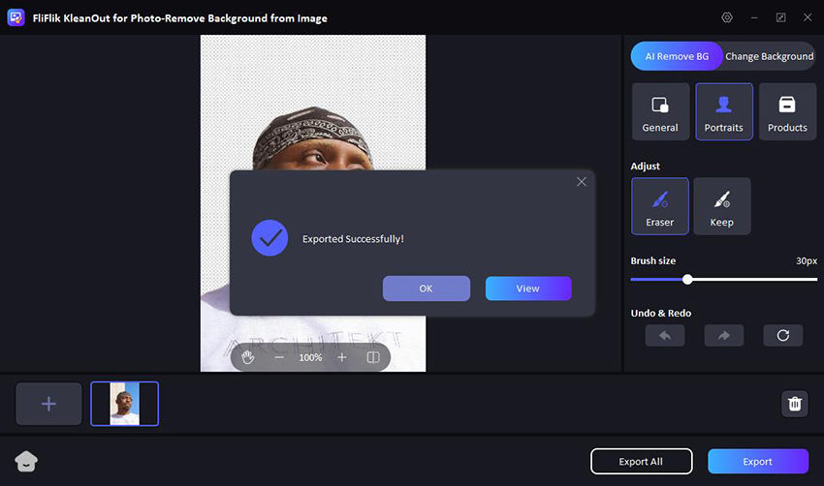Select the portrait image thumbnail
Screen dimensions: 824x486
pyautogui.click(x=125, y=404)
